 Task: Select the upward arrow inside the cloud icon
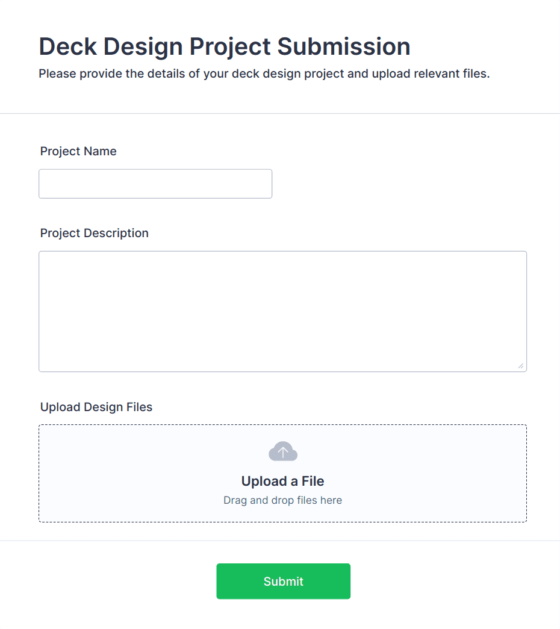point(282,451)
